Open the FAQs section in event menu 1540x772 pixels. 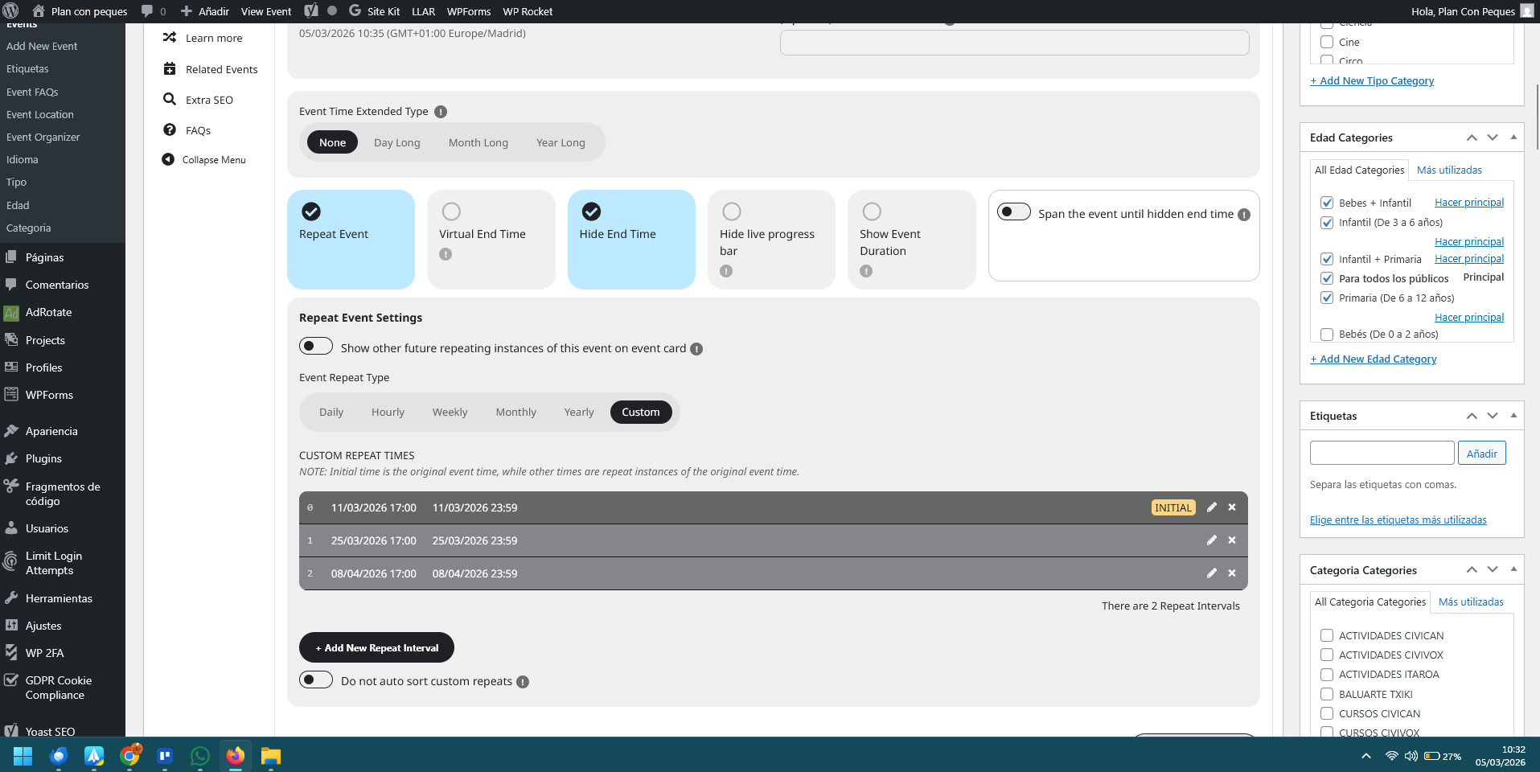(x=198, y=130)
